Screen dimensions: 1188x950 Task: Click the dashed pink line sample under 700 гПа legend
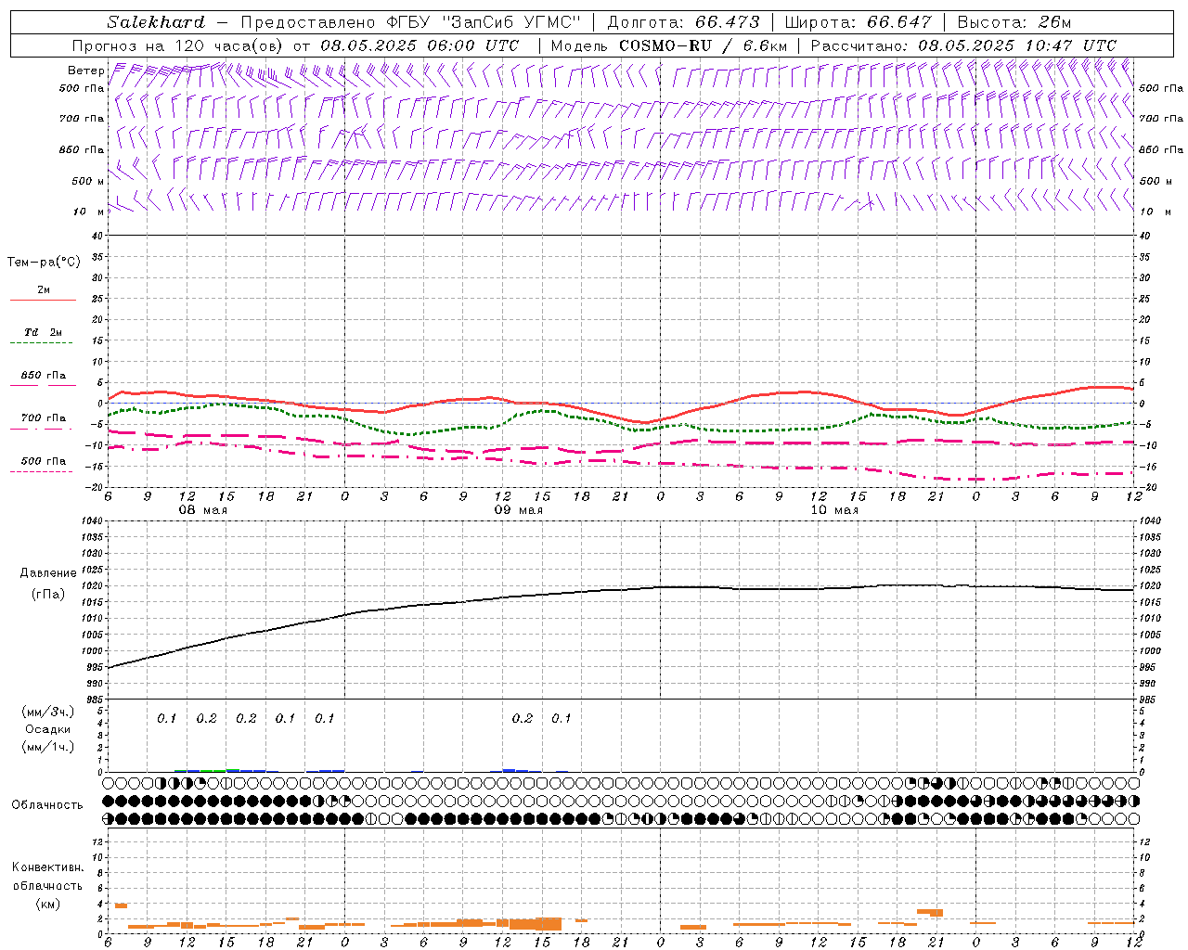pyautogui.click(x=41, y=430)
